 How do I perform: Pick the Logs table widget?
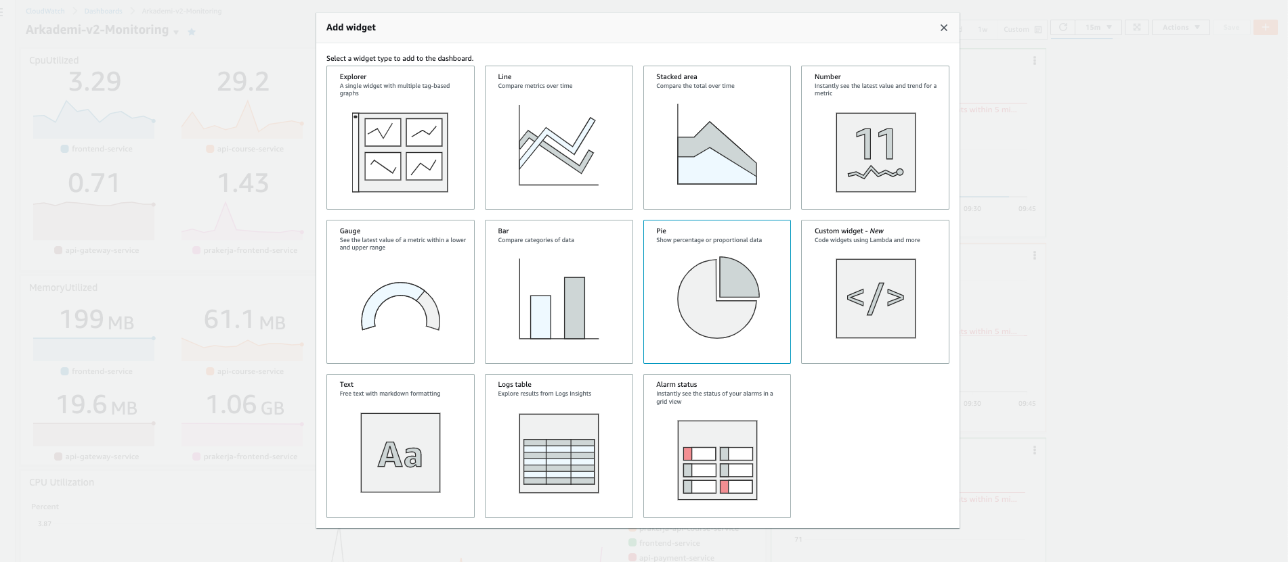click(x=559, y=446)
